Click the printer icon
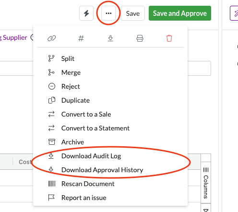Screen dimensions: 238x212 (x=140, y=38)
